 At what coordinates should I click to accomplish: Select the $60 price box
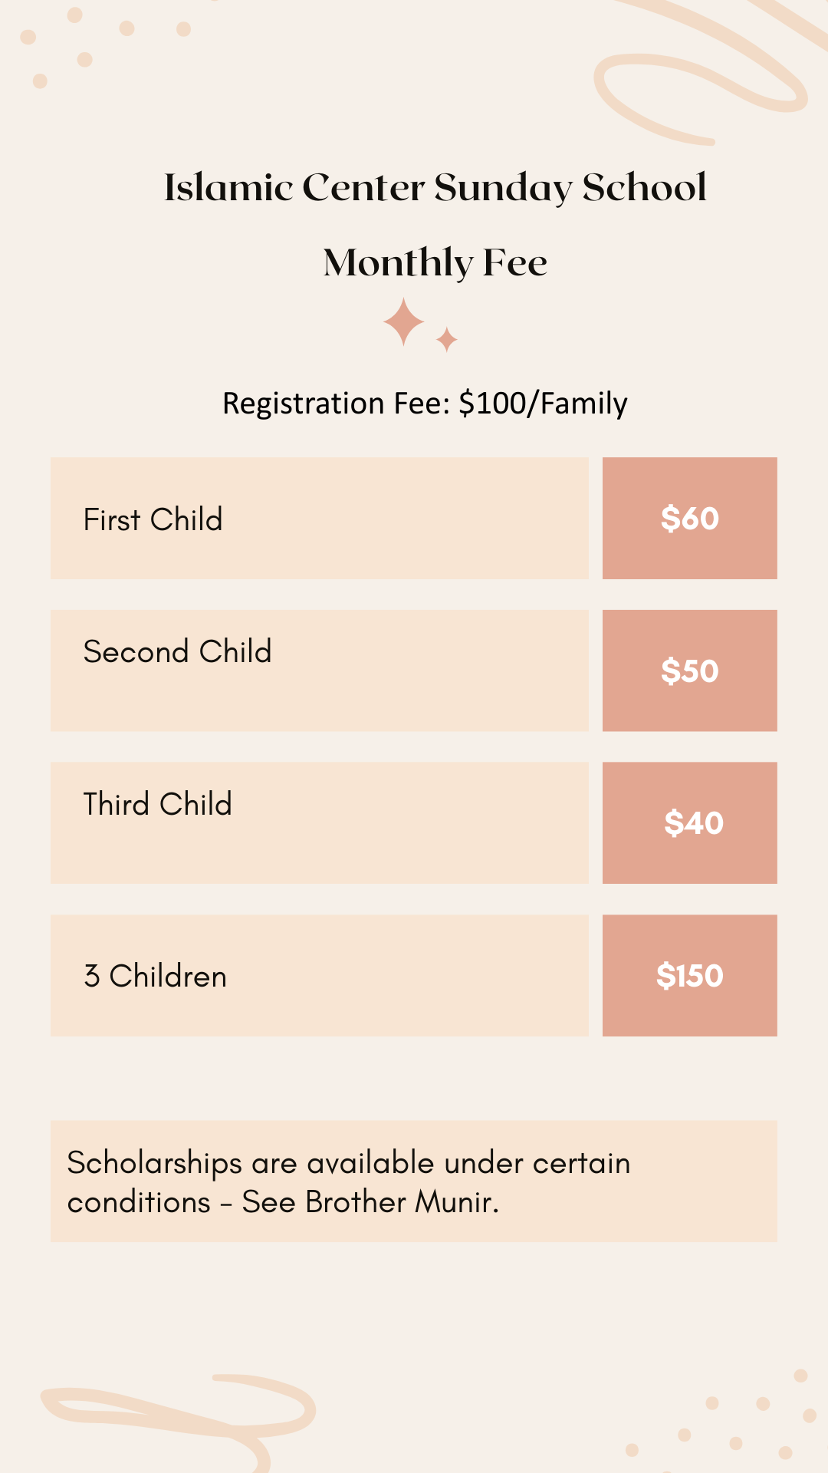tap(689, 519)
